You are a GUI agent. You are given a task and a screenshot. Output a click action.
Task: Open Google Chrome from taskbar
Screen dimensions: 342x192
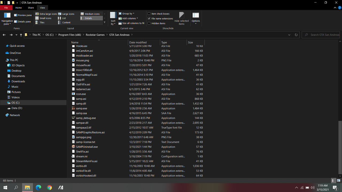point(49,187)
